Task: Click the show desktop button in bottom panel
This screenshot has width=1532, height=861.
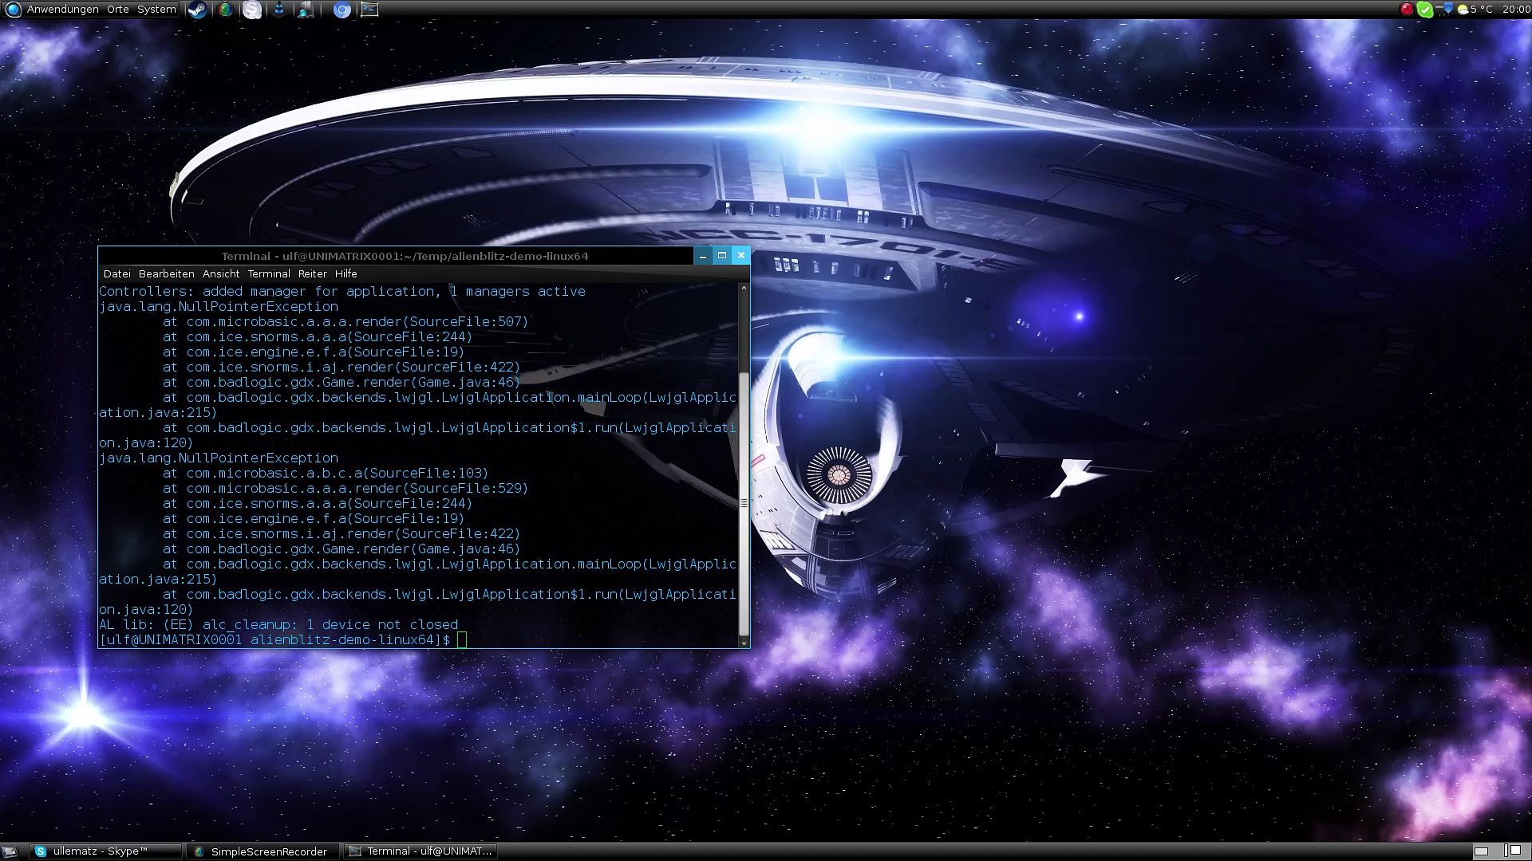Action: click(10, 851)
